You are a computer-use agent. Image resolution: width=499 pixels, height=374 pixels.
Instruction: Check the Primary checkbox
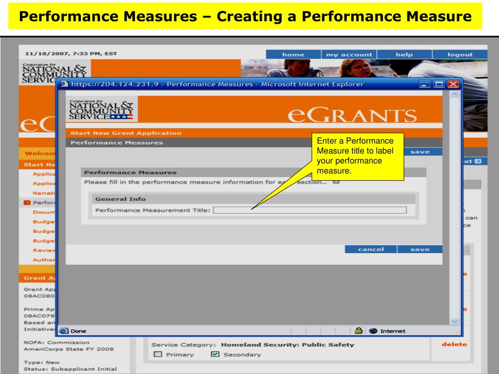[x=158, y=355]
